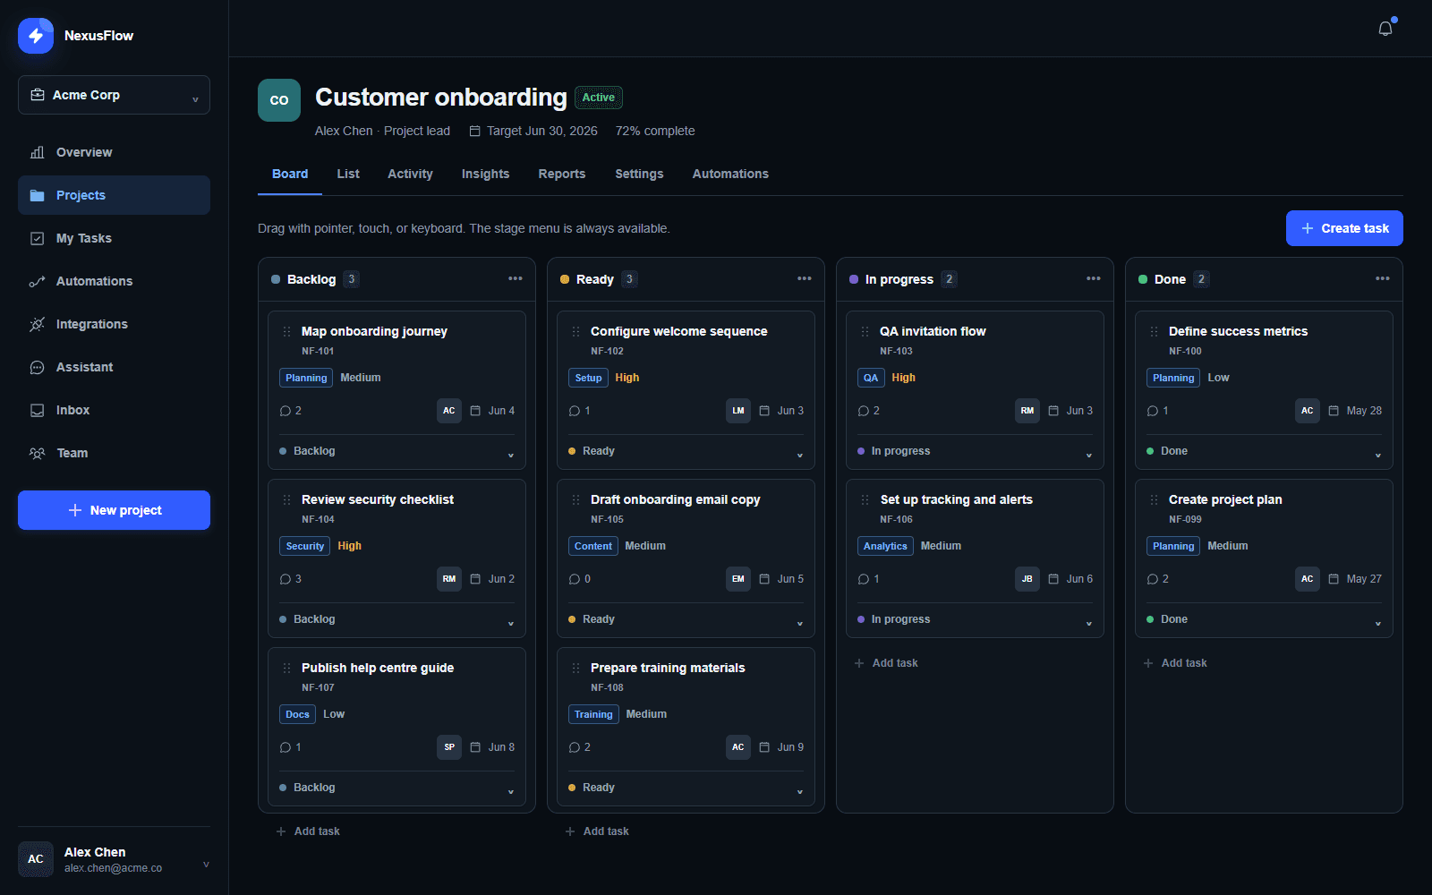Switch to the Insights tab
Screen dimensions: 1432x895
click(485, 174)
